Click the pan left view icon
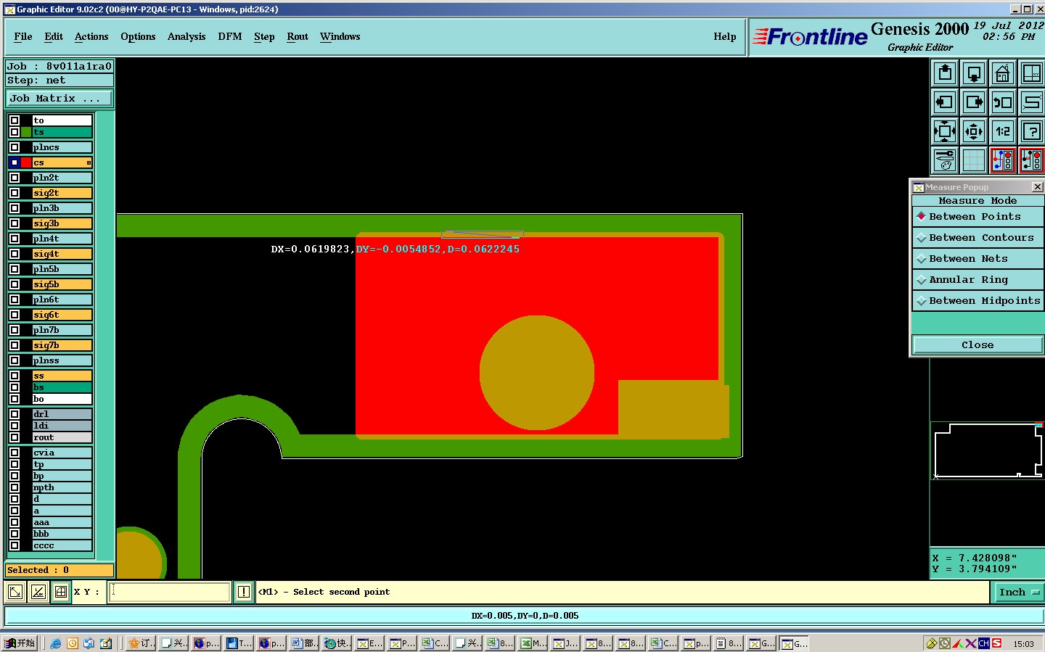Image resolution: width=1045 pixels, height=652 pixels. click(945, 102)
